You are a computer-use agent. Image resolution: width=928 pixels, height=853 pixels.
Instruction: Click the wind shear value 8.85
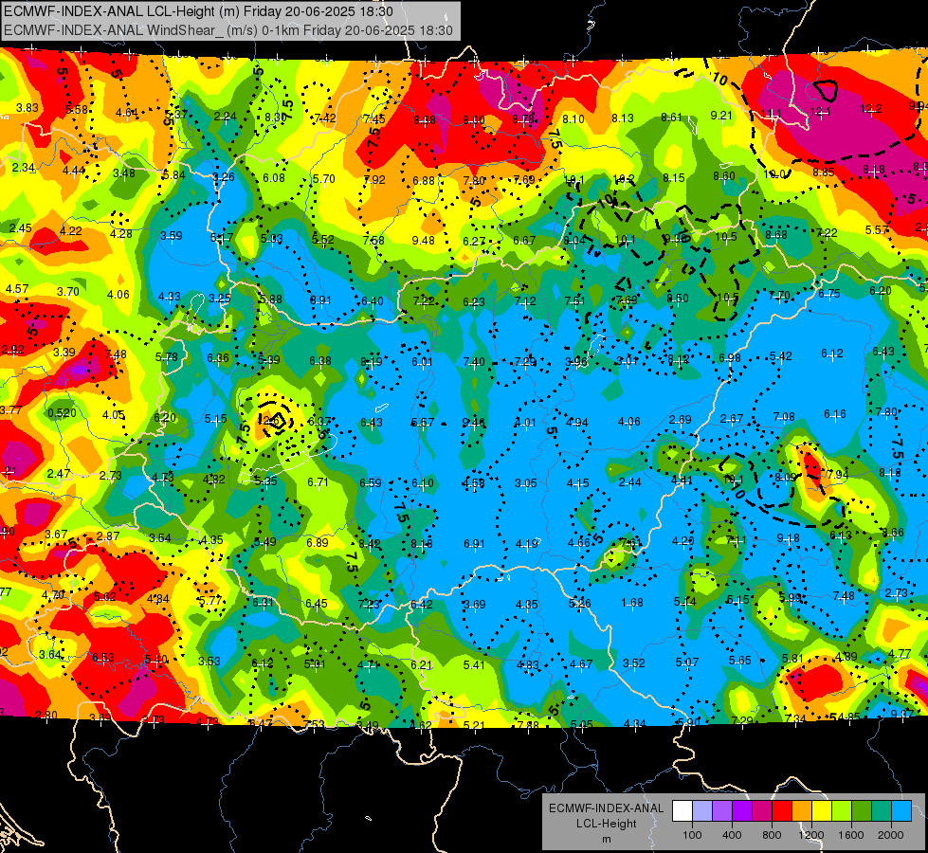(x=823, y=172)
